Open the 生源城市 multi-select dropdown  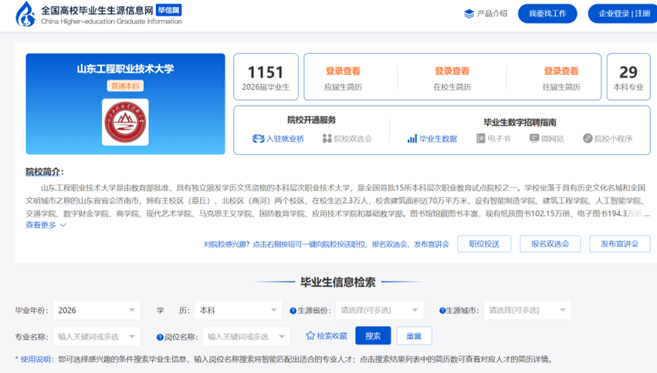point(527,311)
